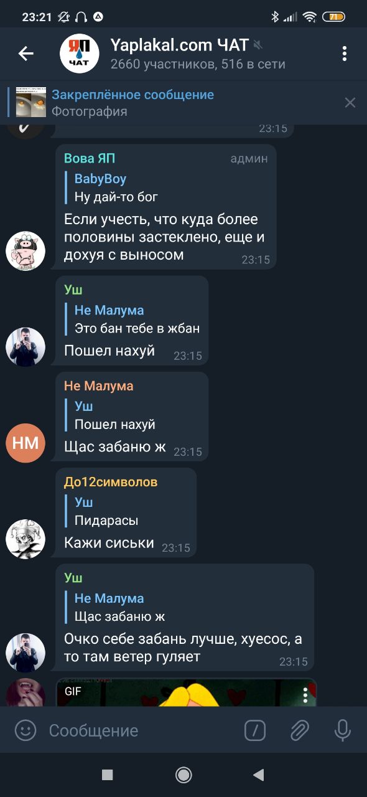Screen dimensions: 367x797
Task: Tap the Android recent apps square button
Action: point(107,774)
